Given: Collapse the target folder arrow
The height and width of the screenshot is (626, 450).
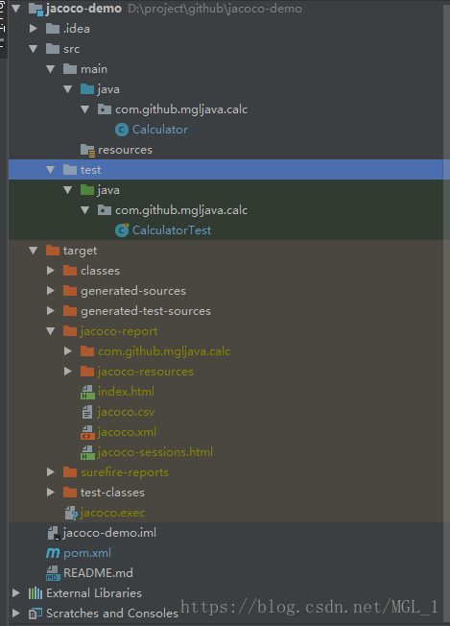Looking at the screenshot, I should pyautogui.click(x=34, y=251).
